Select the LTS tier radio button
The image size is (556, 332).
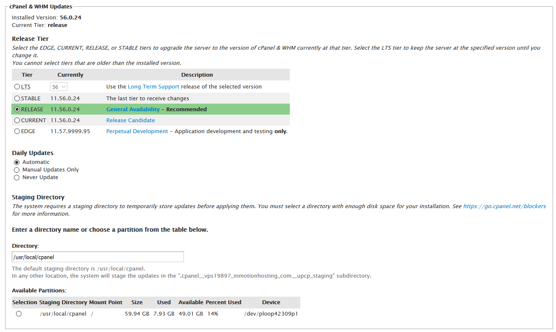(17, 87)
